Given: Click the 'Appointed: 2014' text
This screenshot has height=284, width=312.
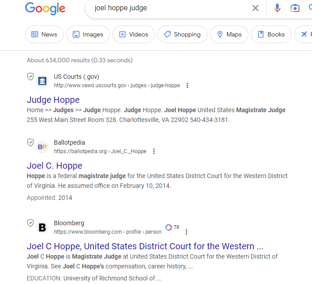Looking at the screenshot, I should pyautogui.click(x=49, y=198).
